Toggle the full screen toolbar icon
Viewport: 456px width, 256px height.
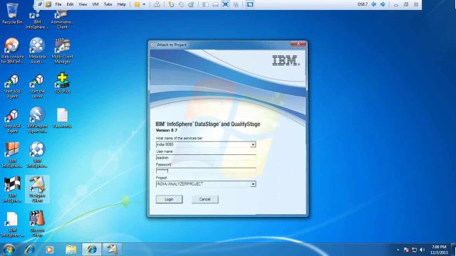coord(226,4)
